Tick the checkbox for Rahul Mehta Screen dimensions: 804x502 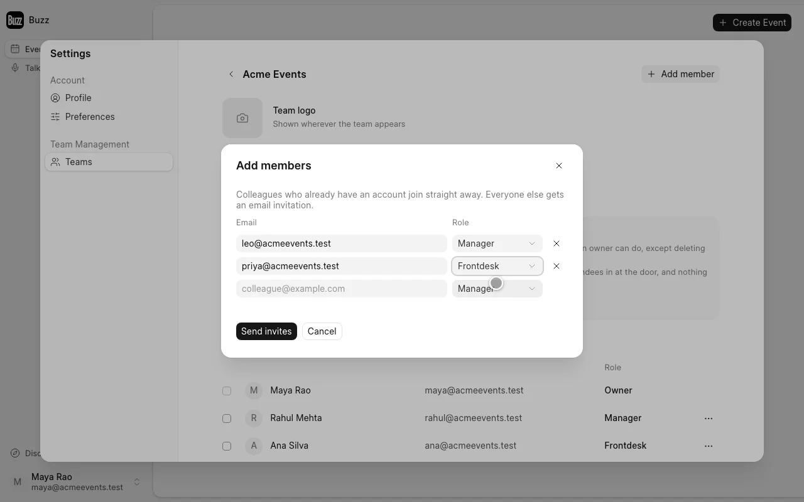(227, 418)
